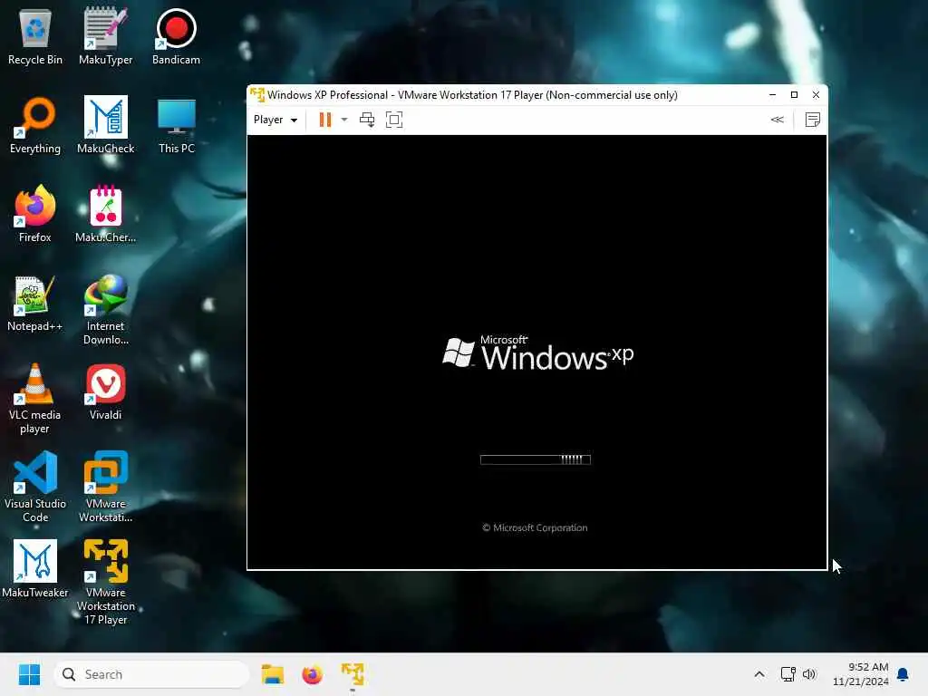Image resolution: width=928 pixels, height=696 pixels.
Task: Open the notification bell icon
Action: 903,674
